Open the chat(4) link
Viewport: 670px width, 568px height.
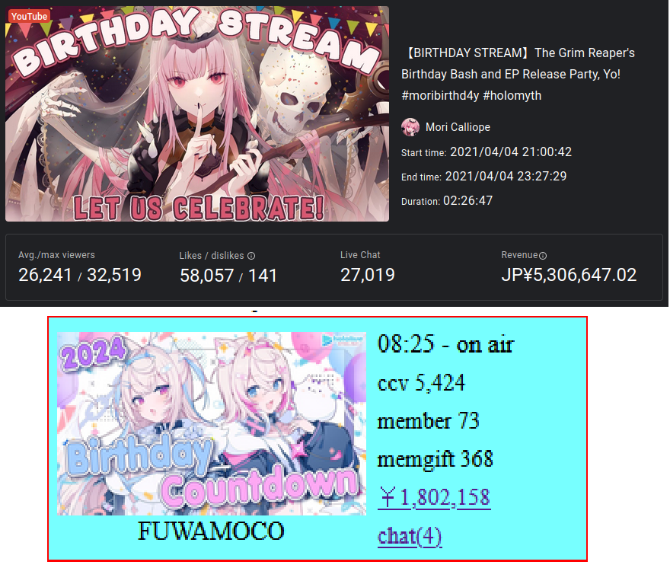coord(410,536)
